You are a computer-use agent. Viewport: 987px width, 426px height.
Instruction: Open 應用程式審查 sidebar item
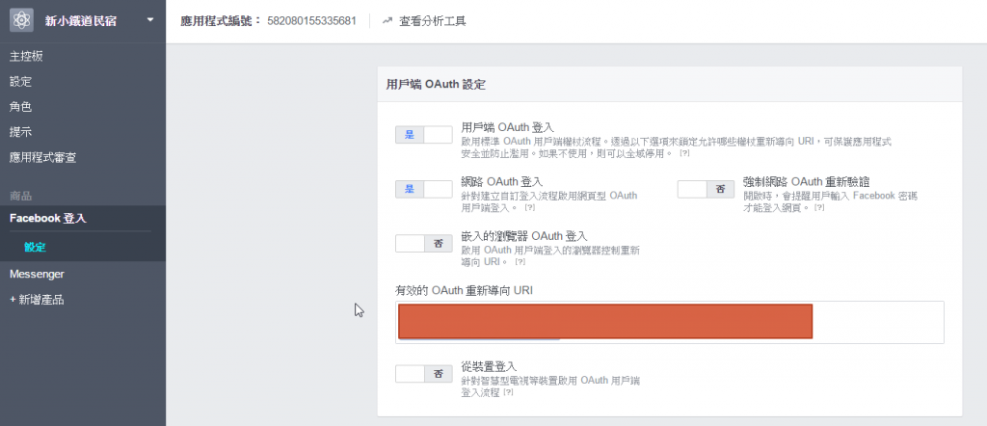pyautogui.click(x=42, y=157)
